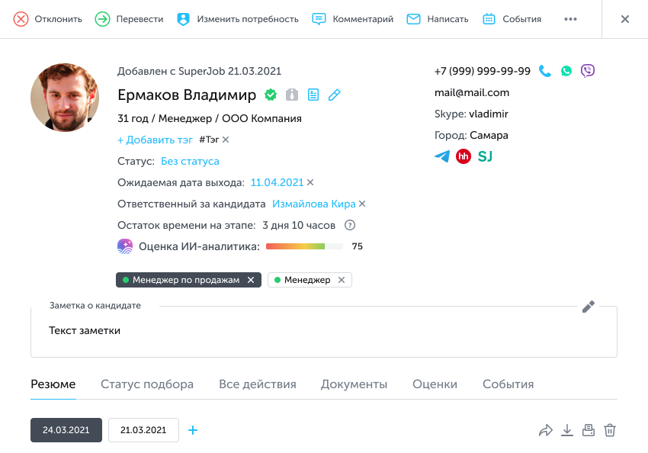
Task: Clear the expected start date 11.04.2021
Action: coord(310,182)
